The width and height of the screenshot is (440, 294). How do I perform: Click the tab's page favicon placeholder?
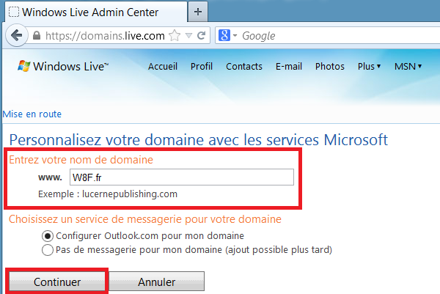tap(14, 12)
